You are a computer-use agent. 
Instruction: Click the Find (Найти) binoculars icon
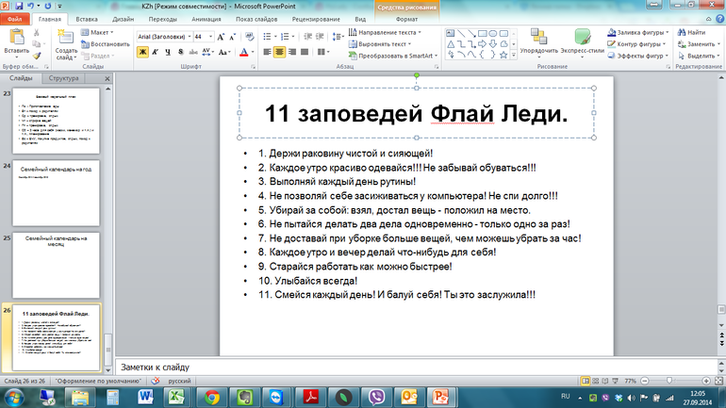click(x=693, y=32)
